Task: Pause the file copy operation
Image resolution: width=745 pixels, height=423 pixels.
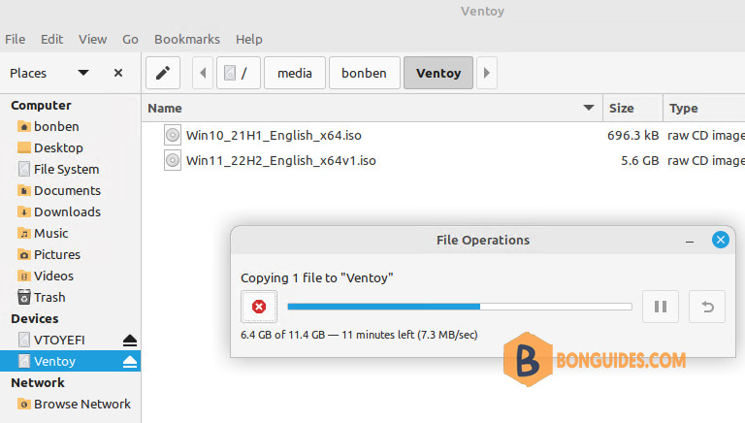Action: [661, 307]
